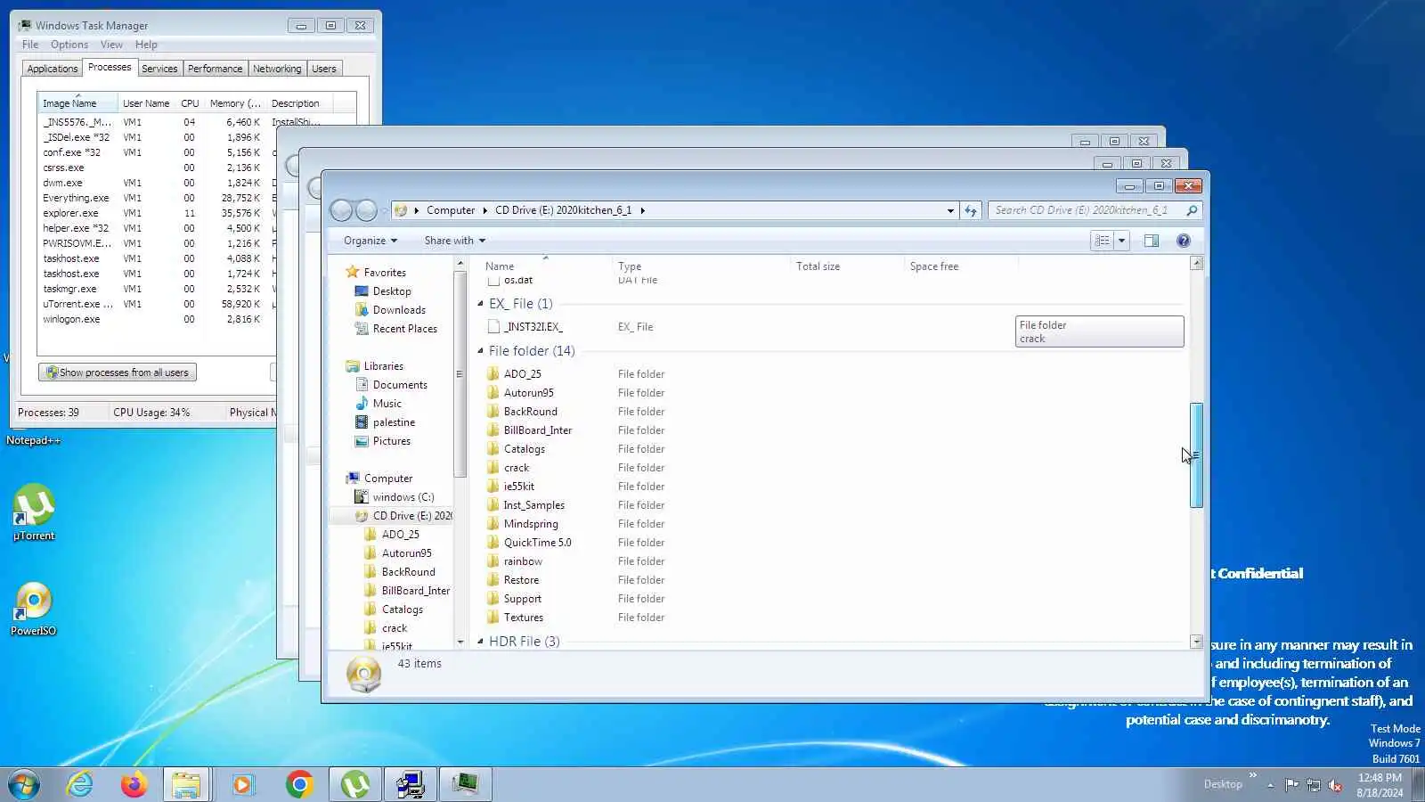
Task: Open the network icon in the system tray
Action: tap(1313, 785)
